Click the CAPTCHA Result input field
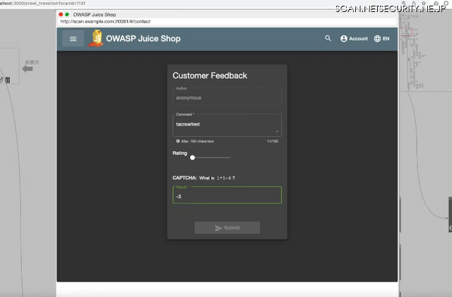The image size is (452, 297). point(227,195)
